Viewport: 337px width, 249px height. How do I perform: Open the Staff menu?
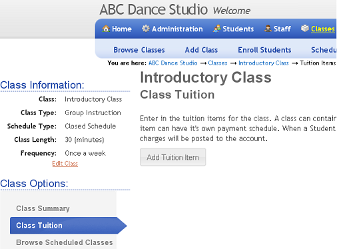coord(282,29)
